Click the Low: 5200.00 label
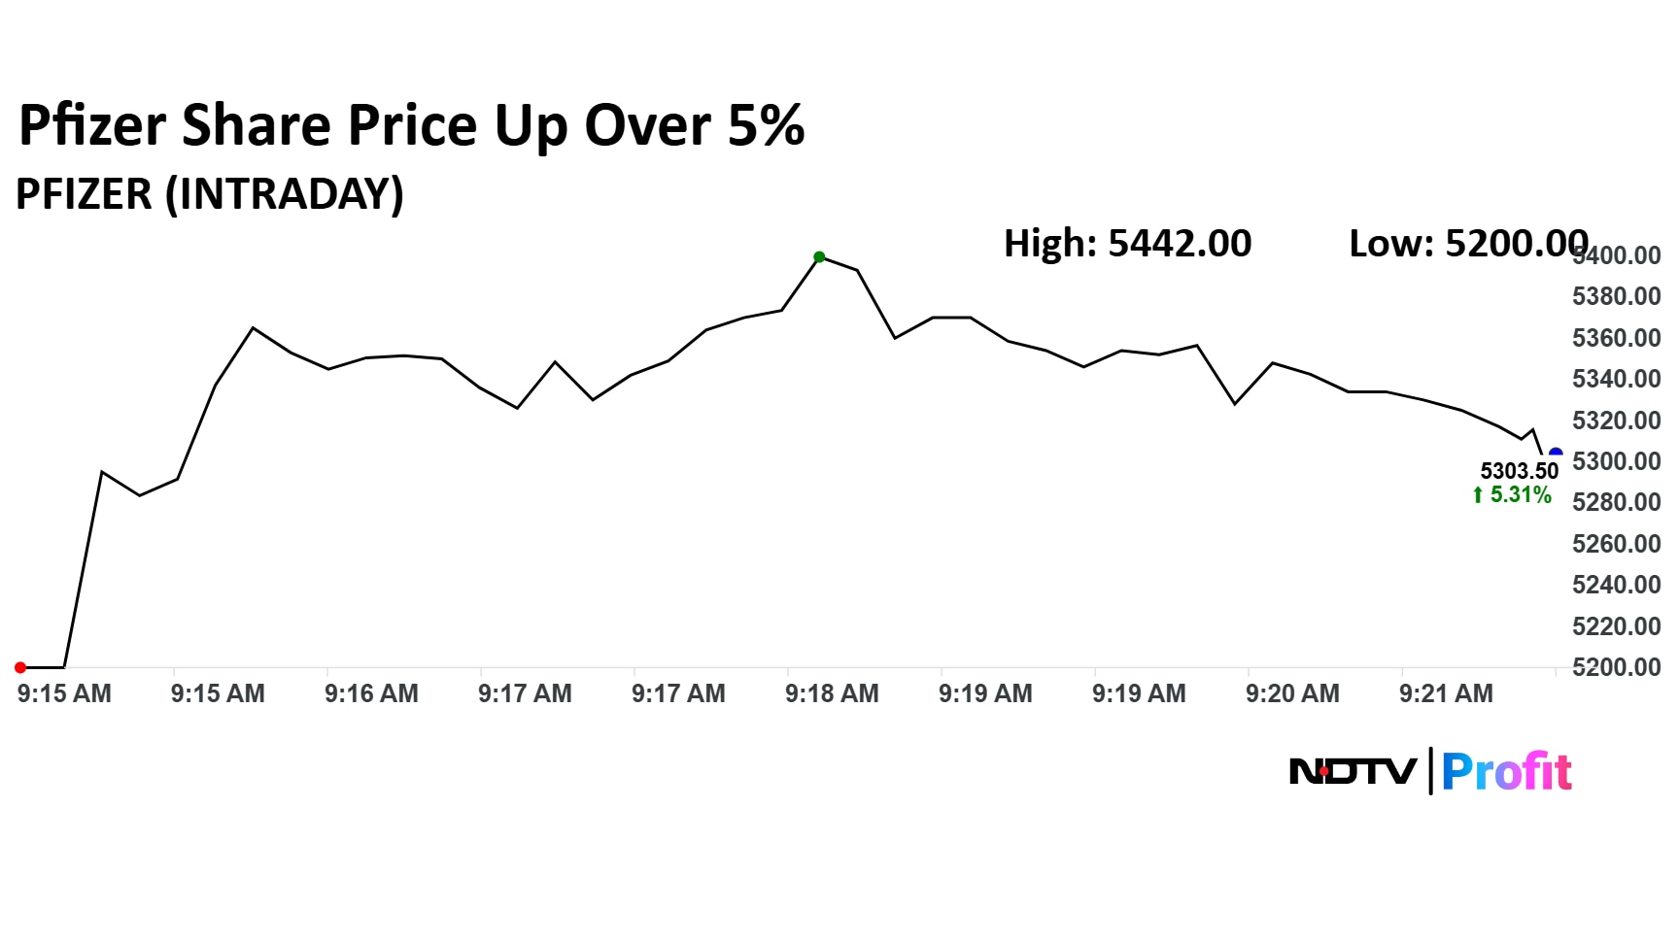Viewport: 1679px width, 944px height. coord(1467,244)
